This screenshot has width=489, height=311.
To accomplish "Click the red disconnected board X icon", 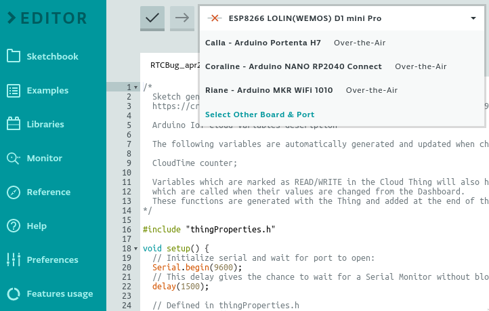I will [215, 18].
